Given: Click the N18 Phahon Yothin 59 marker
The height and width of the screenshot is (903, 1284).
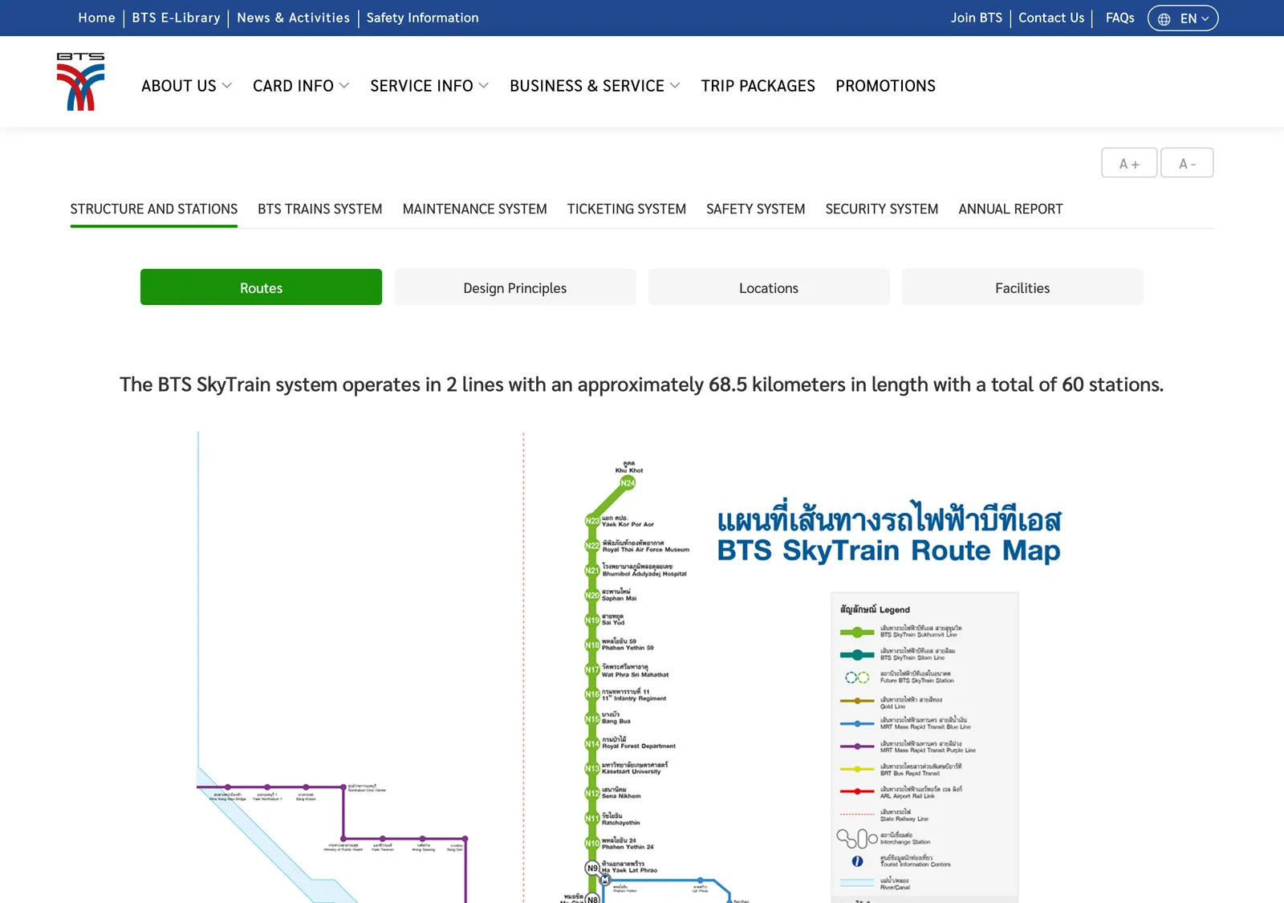Looking at the screenshot, I should [592, 645].
